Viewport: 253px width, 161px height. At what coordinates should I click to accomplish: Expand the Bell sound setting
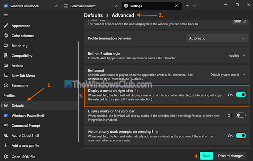(244, 74)
